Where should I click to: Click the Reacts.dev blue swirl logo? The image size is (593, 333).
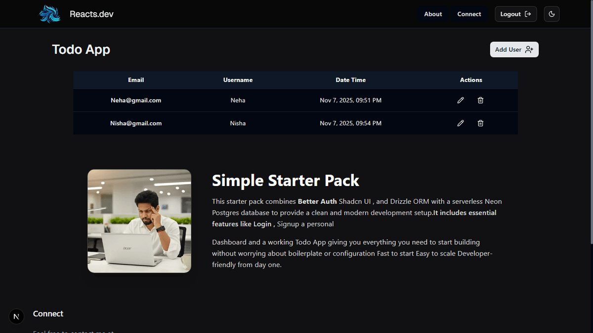(49, 14)
